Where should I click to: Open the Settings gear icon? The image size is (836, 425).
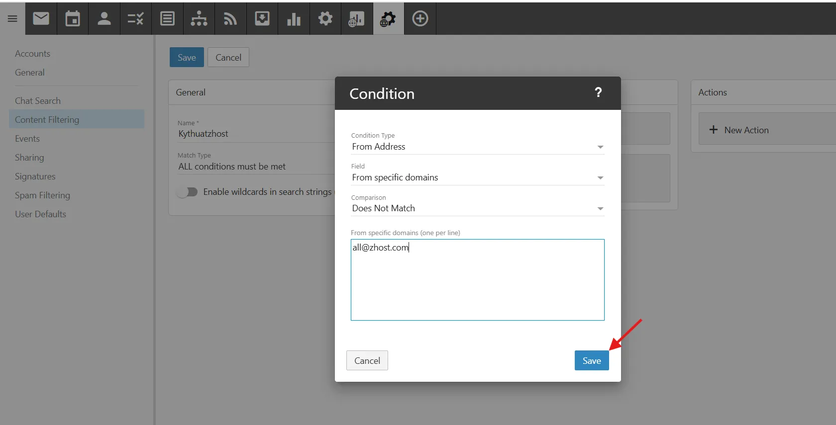click(x=325, y=19)
